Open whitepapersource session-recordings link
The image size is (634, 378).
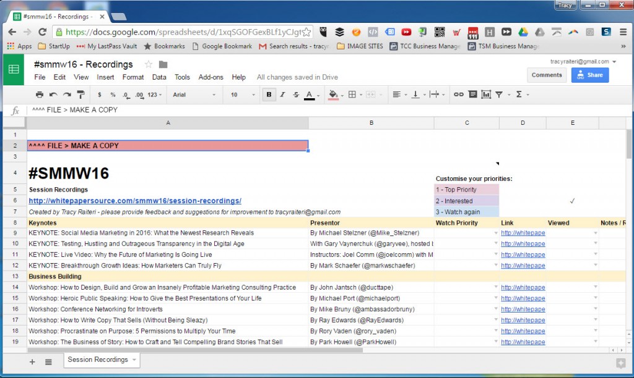pos(135,201)
